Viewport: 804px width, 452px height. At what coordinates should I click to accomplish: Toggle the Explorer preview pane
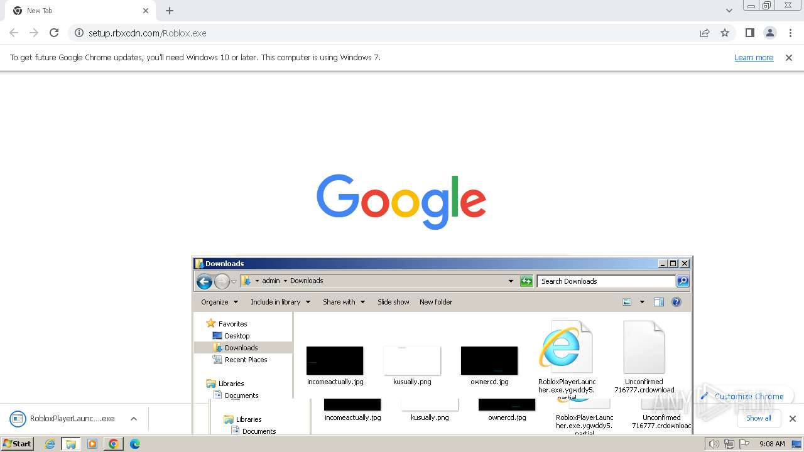pyautogui.click(x=659, y=302)
